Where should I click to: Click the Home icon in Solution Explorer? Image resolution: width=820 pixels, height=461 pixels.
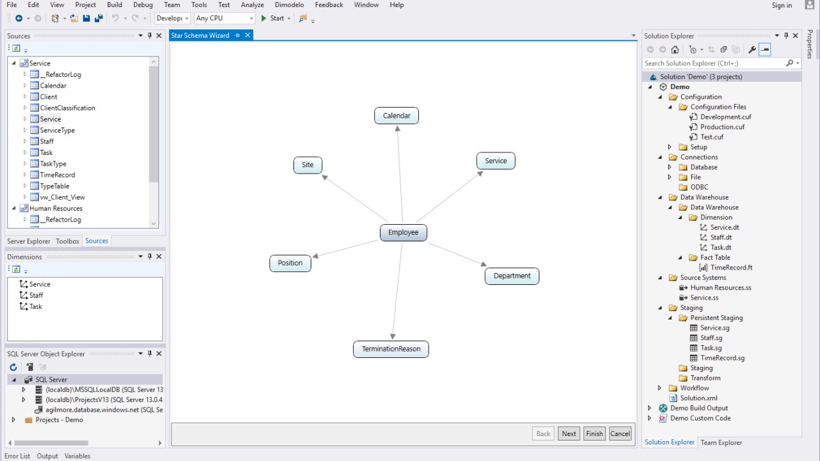pos(675,49)
